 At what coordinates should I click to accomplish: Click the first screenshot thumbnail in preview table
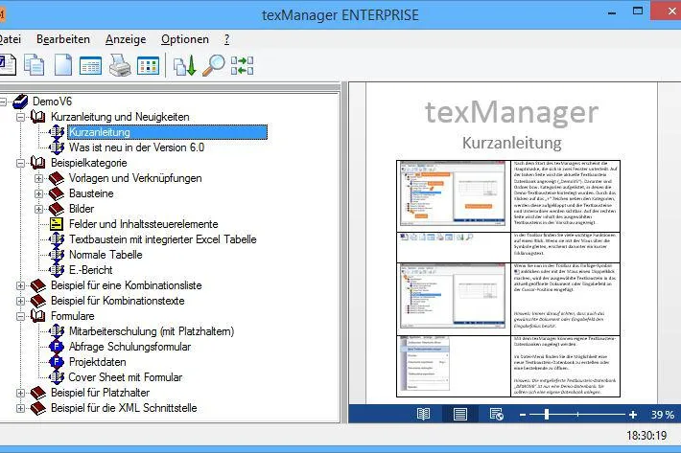coord(453,193)
